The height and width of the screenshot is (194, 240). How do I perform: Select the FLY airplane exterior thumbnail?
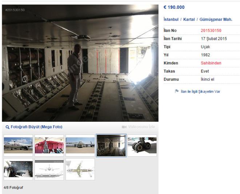tap(18, 145)
